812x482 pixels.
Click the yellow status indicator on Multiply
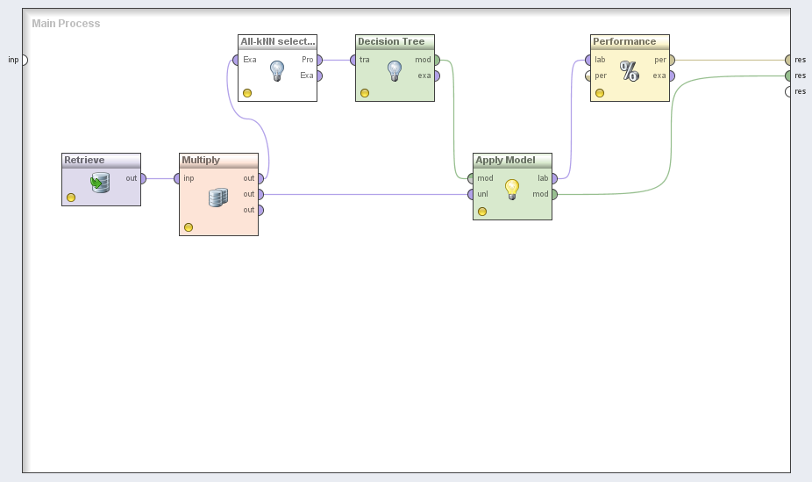[x=189, y=227]
